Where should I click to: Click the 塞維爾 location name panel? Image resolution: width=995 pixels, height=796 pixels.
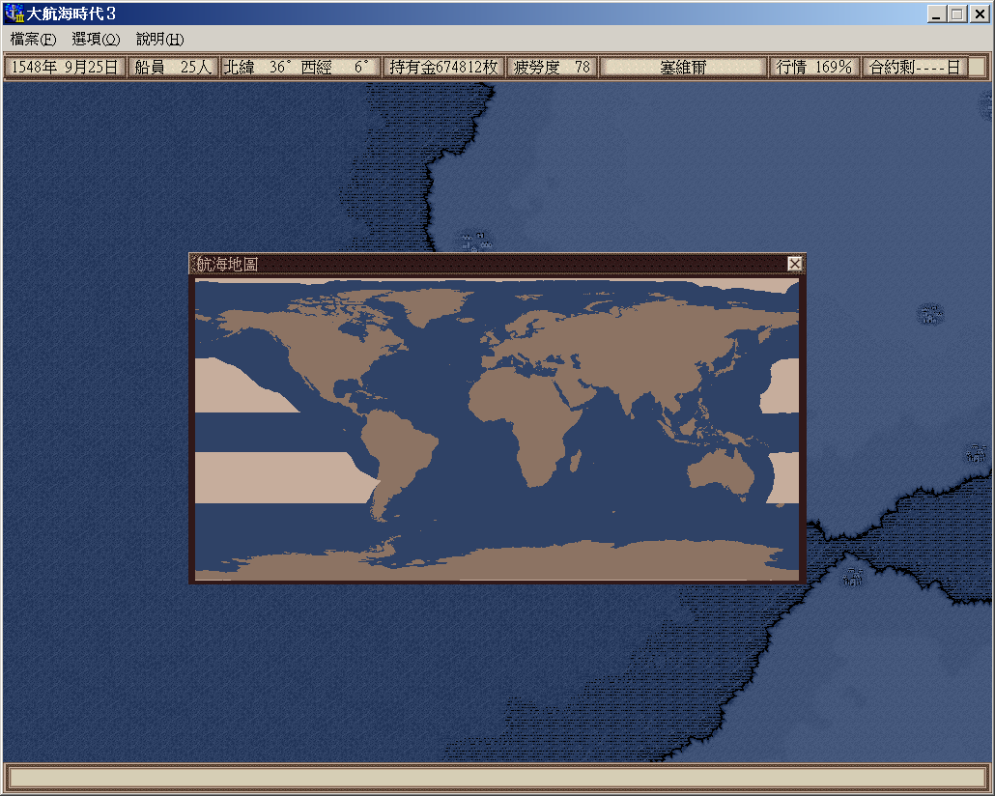683,67
